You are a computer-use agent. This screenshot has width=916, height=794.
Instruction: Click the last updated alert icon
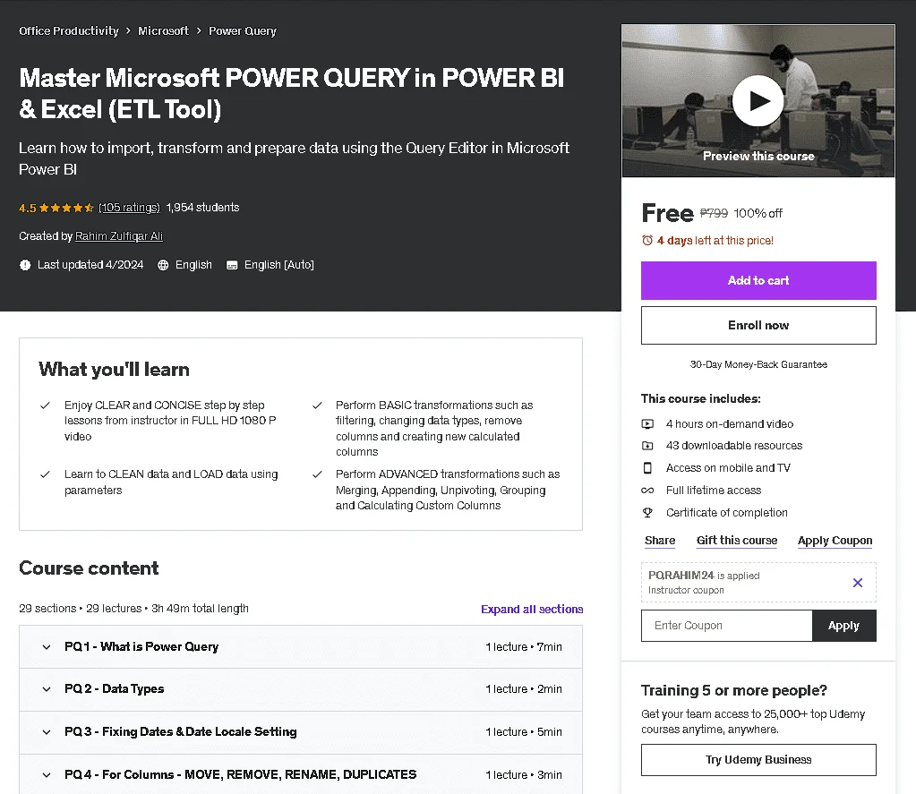pos(25,265)
